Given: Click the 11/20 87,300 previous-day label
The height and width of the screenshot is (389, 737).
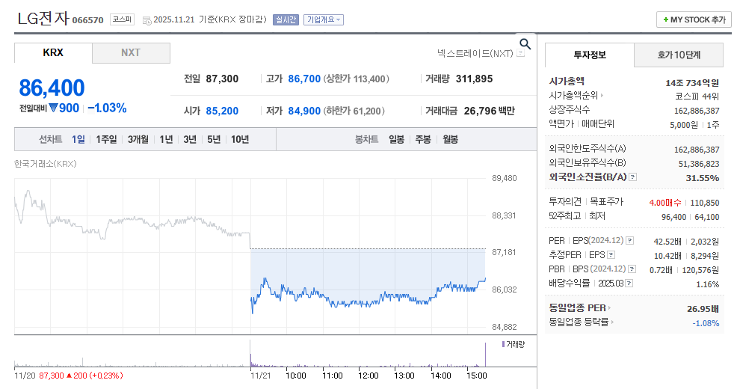Looking at the screenshot, I should pyautogui.click(x=69, y=376).
